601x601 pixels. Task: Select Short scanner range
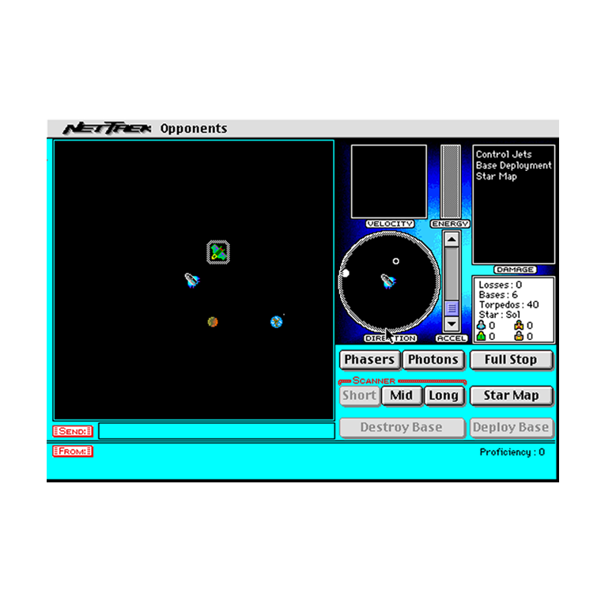click(359, 395)
